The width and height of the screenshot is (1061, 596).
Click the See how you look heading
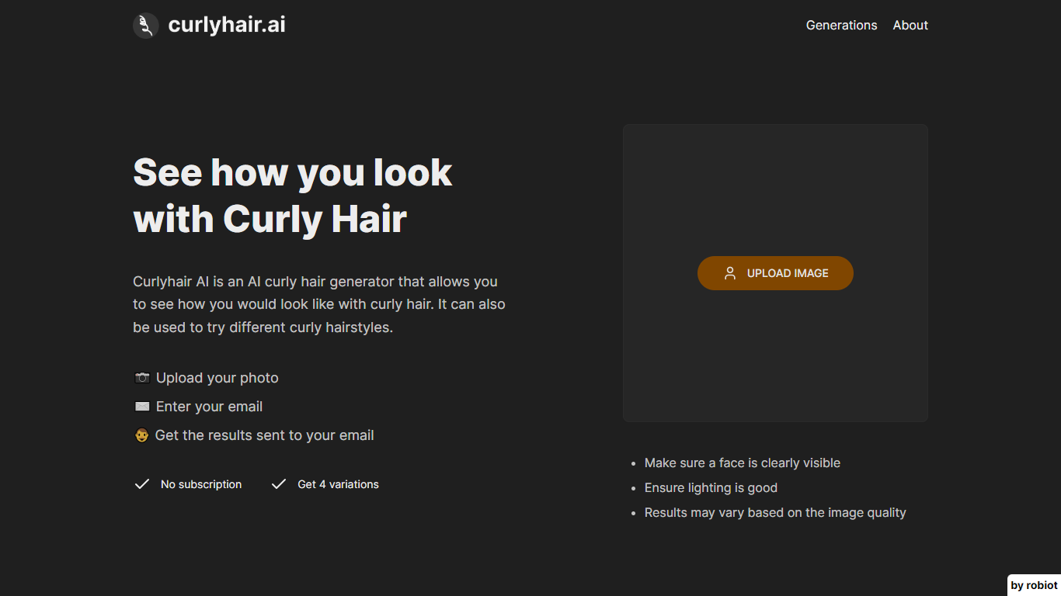pos(293,196)
